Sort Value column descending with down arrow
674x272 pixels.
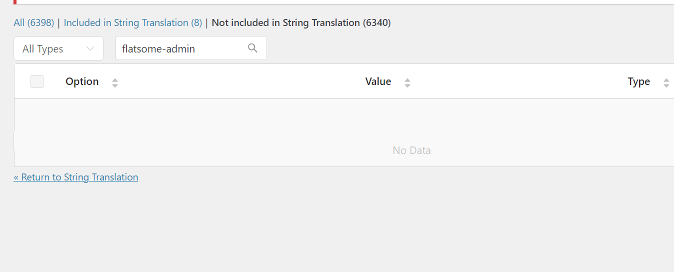tap(407, 85)
